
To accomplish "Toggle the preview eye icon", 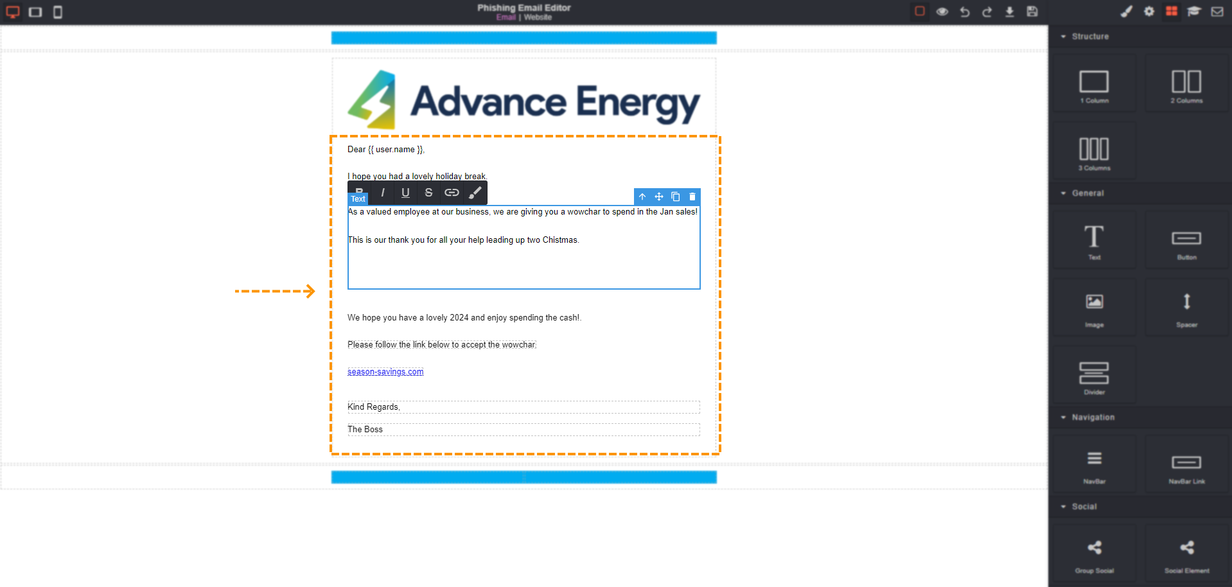I will point(942,12).
